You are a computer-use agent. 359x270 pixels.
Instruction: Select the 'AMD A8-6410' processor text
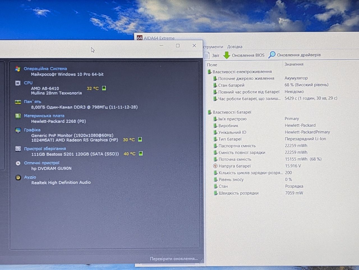coord(45,88)
